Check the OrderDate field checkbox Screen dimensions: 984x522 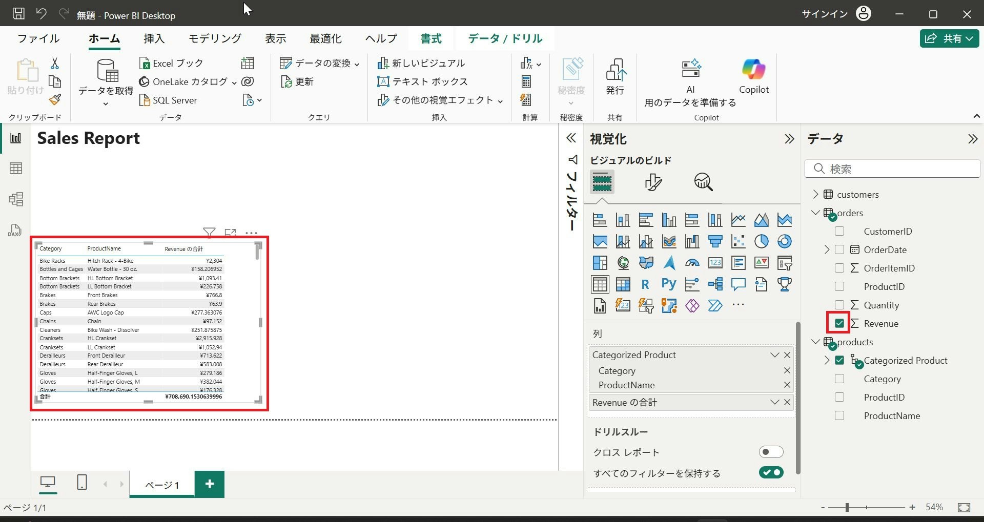(x=839, y=249)
